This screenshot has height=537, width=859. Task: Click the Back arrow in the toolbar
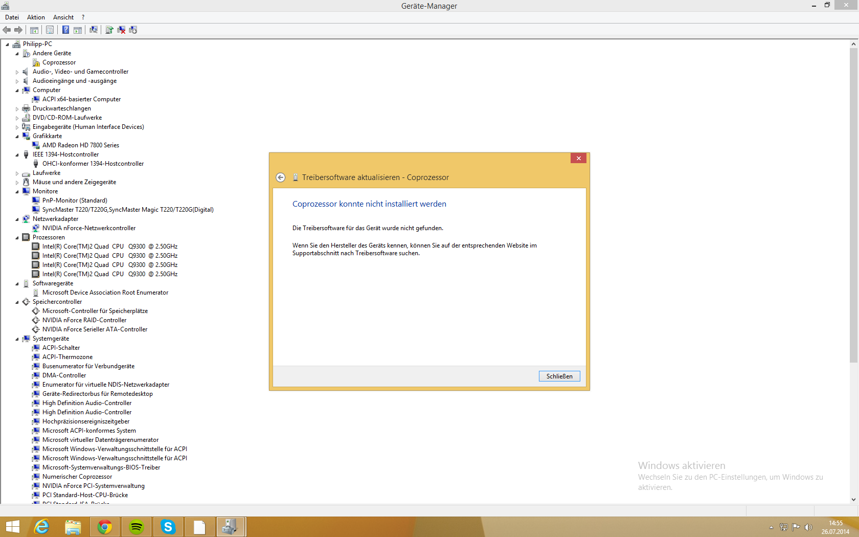point(7,30)
